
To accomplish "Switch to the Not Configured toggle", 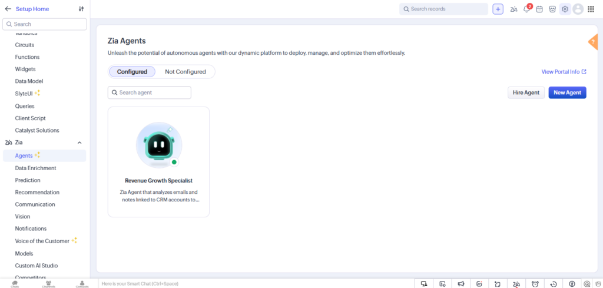I will coord(185,71).
